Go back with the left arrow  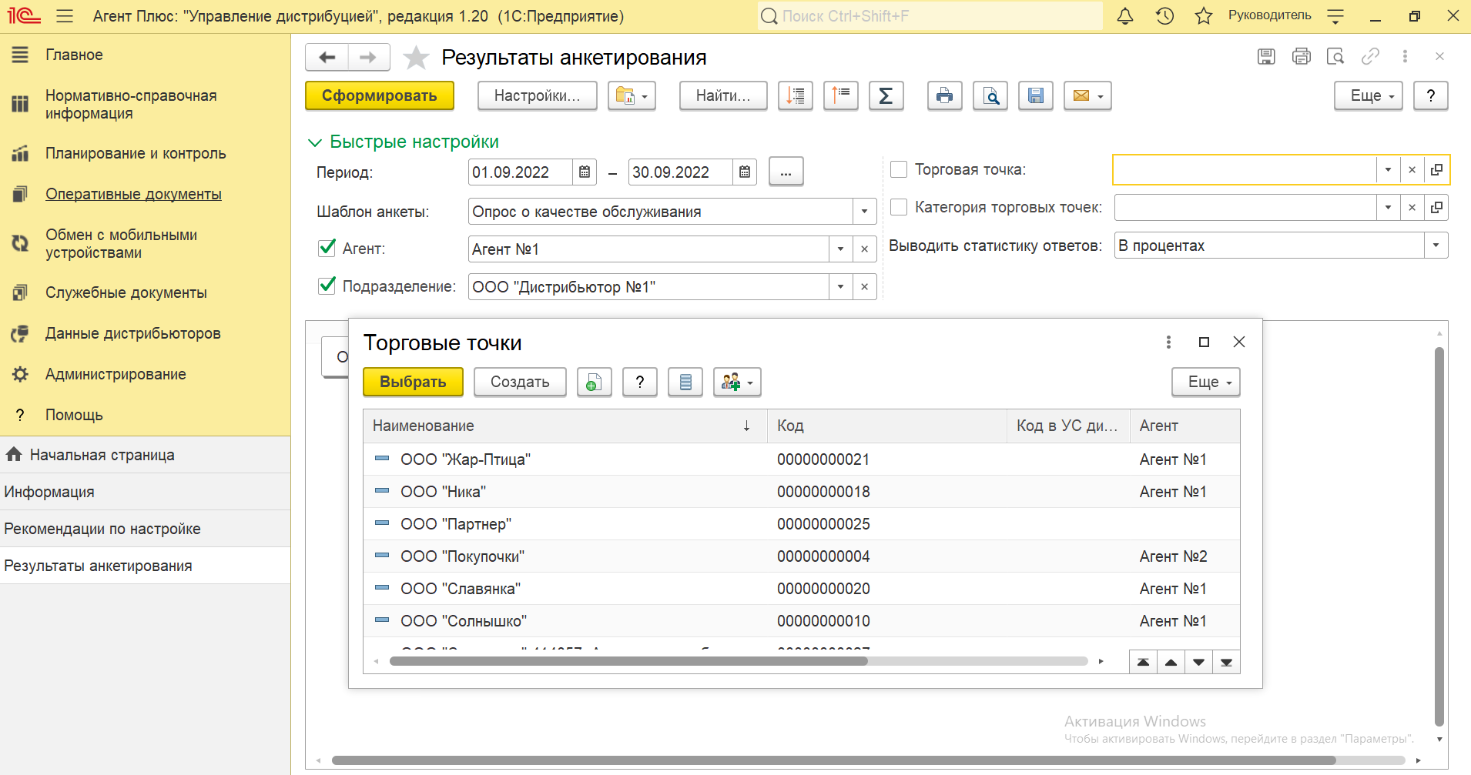327,57
